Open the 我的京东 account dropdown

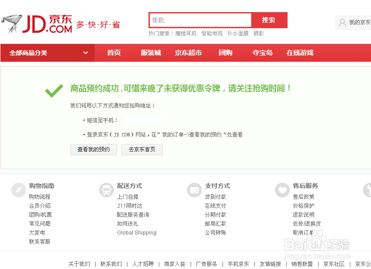point(359,23)
